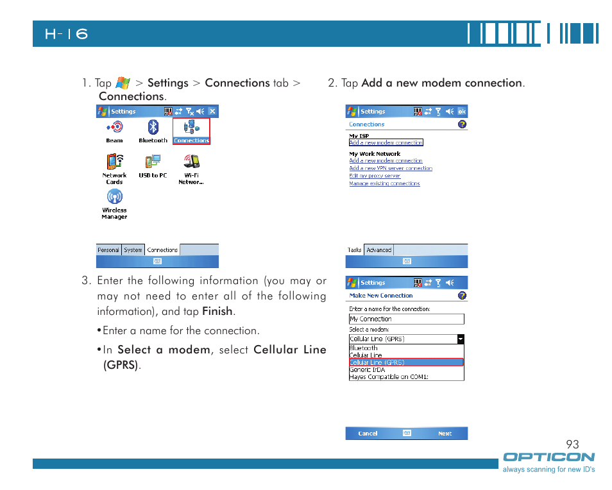Tap speaker volume icon in Connections screen
Image resolution: width=612 pixels, height=490 pixels.
[450, 112]
